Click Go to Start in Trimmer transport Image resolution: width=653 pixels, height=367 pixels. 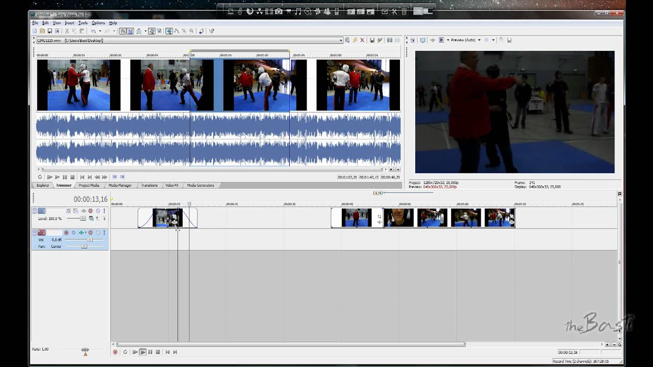[82, 177]
